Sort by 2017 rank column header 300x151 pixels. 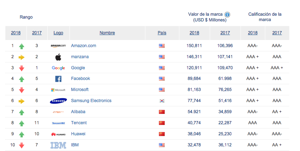pyautogui.click(x=37, y=33)
